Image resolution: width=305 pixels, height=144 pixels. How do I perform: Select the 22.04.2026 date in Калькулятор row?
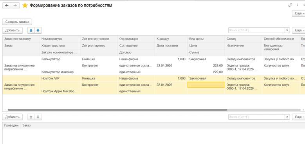(x=164, y=66)
